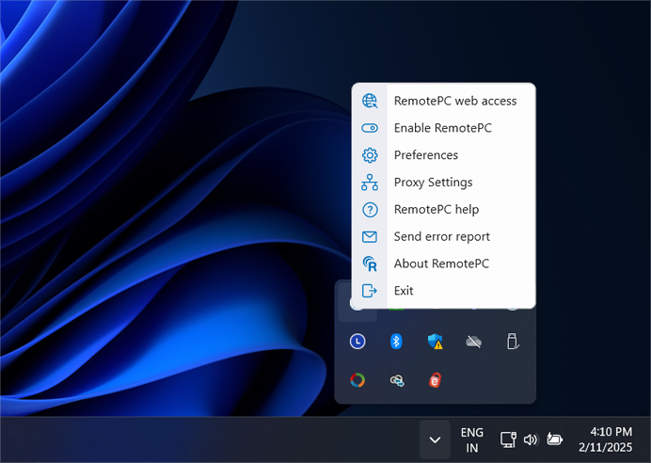Toggle Enable RemotePC option
This screenshot has height=463, width=651.
coord(442,128)
